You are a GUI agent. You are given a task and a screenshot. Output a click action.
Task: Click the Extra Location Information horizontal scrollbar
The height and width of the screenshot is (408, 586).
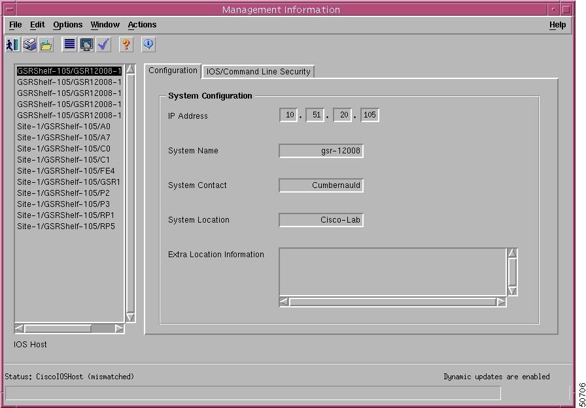pos(393,302)
